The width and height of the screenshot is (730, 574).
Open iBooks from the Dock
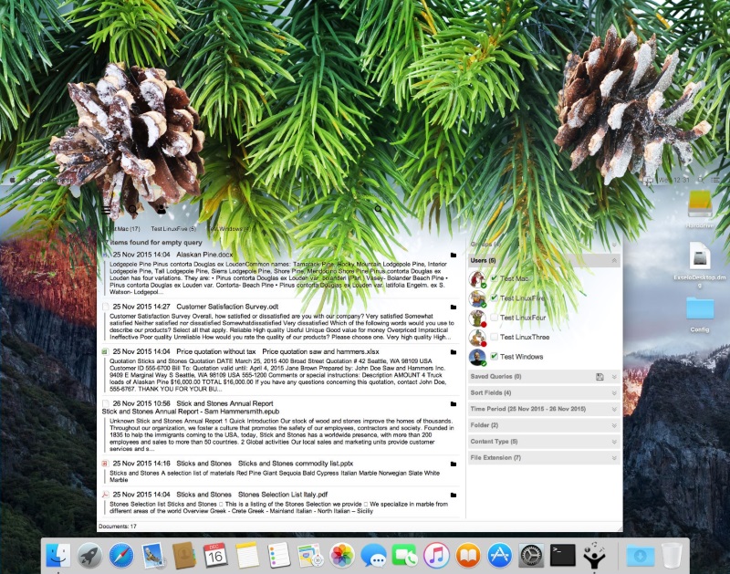(468, 556)
